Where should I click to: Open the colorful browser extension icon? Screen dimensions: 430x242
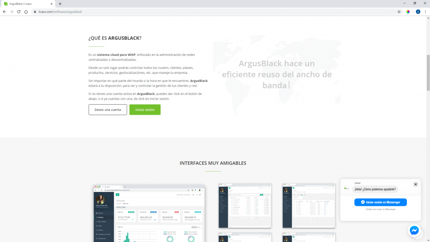coord(408,12)
